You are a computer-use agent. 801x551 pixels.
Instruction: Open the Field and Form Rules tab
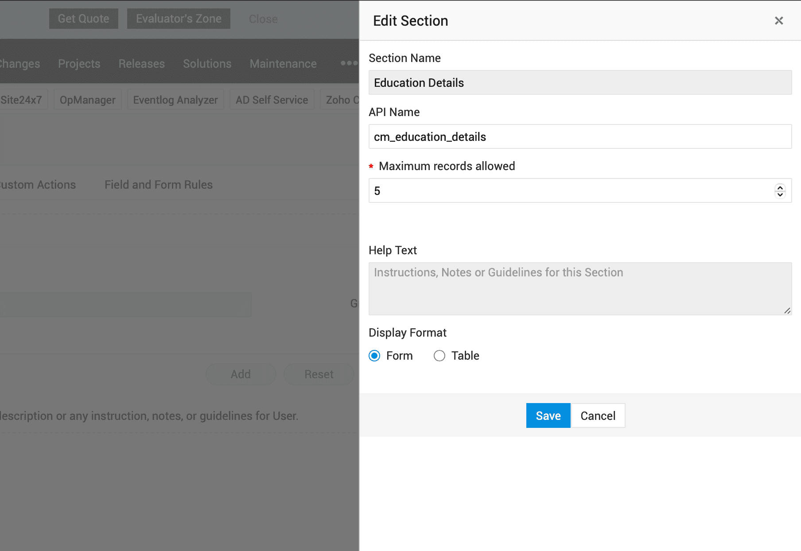159,185
